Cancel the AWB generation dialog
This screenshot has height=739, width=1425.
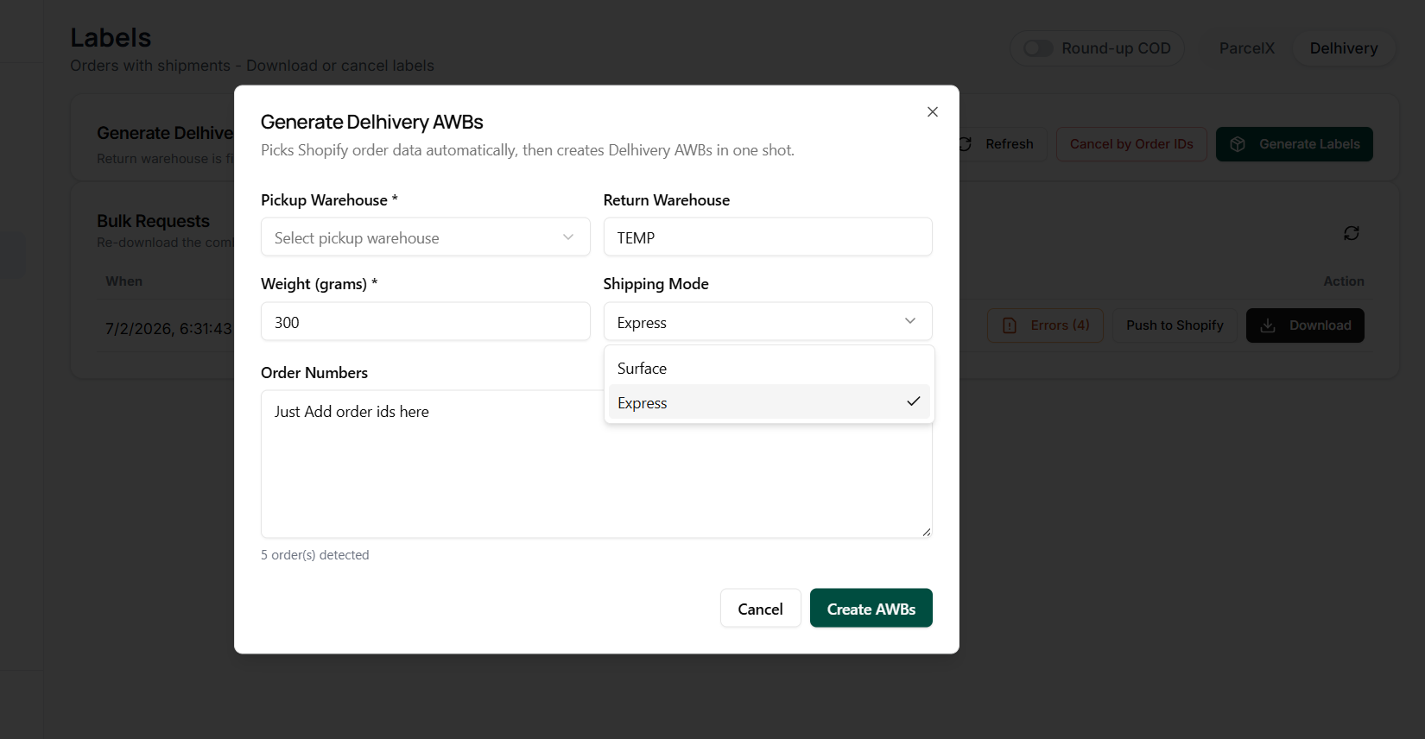[760, 609]
